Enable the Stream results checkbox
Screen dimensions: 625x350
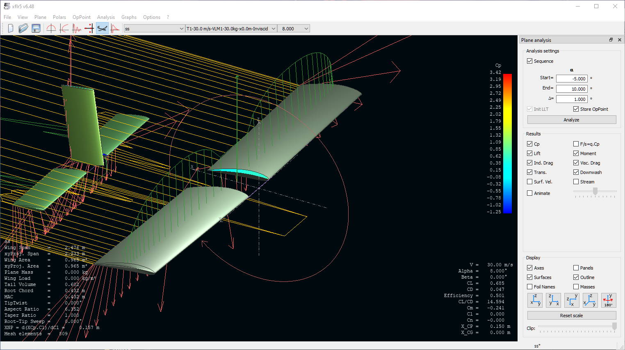pos(576,181)
